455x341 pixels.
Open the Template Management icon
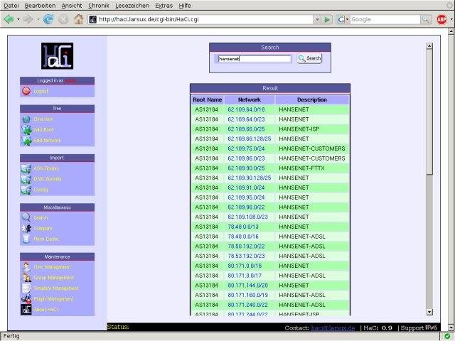26,288
